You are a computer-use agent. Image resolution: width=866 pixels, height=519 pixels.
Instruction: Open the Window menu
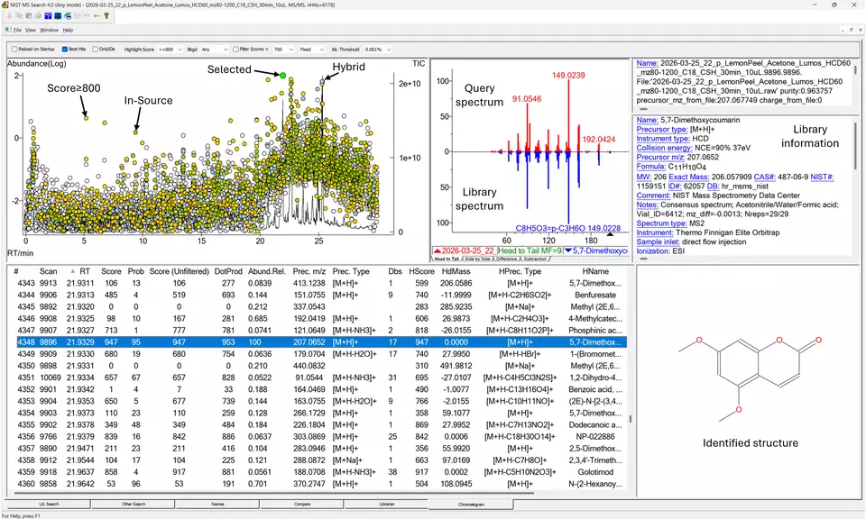click(49, 30)
